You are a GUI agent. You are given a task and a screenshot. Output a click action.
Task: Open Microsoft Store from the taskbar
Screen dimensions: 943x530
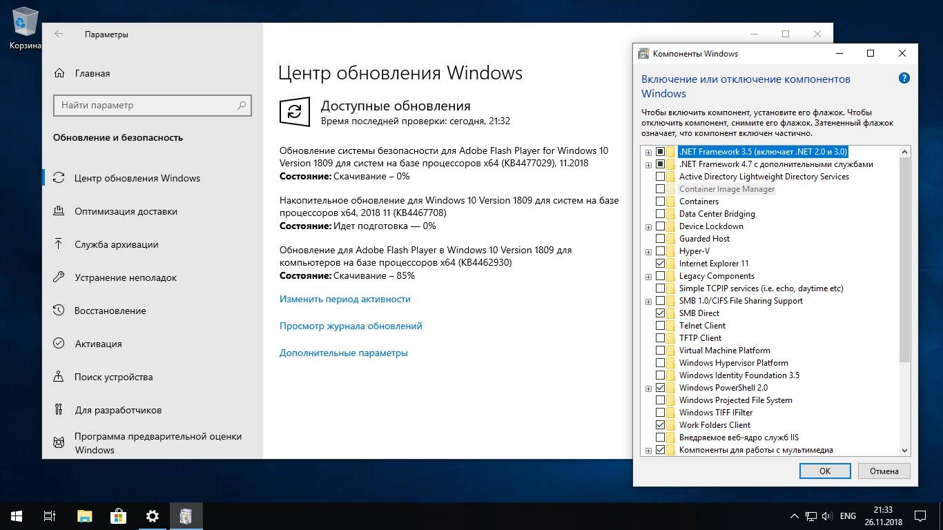coord(118,516)
